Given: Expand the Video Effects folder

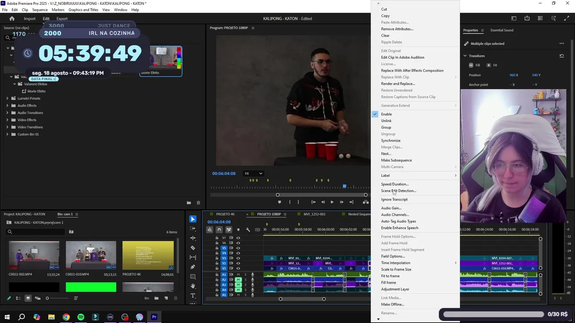Looking at the screenshot, I should coord(8,120).
